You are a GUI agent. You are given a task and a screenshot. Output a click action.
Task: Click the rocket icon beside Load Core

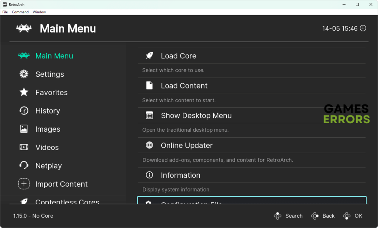[x=150, y=56]
